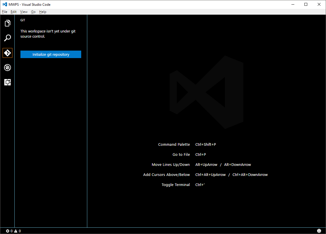
Task: Open the Go menu
Action: [x=33, y=12]
